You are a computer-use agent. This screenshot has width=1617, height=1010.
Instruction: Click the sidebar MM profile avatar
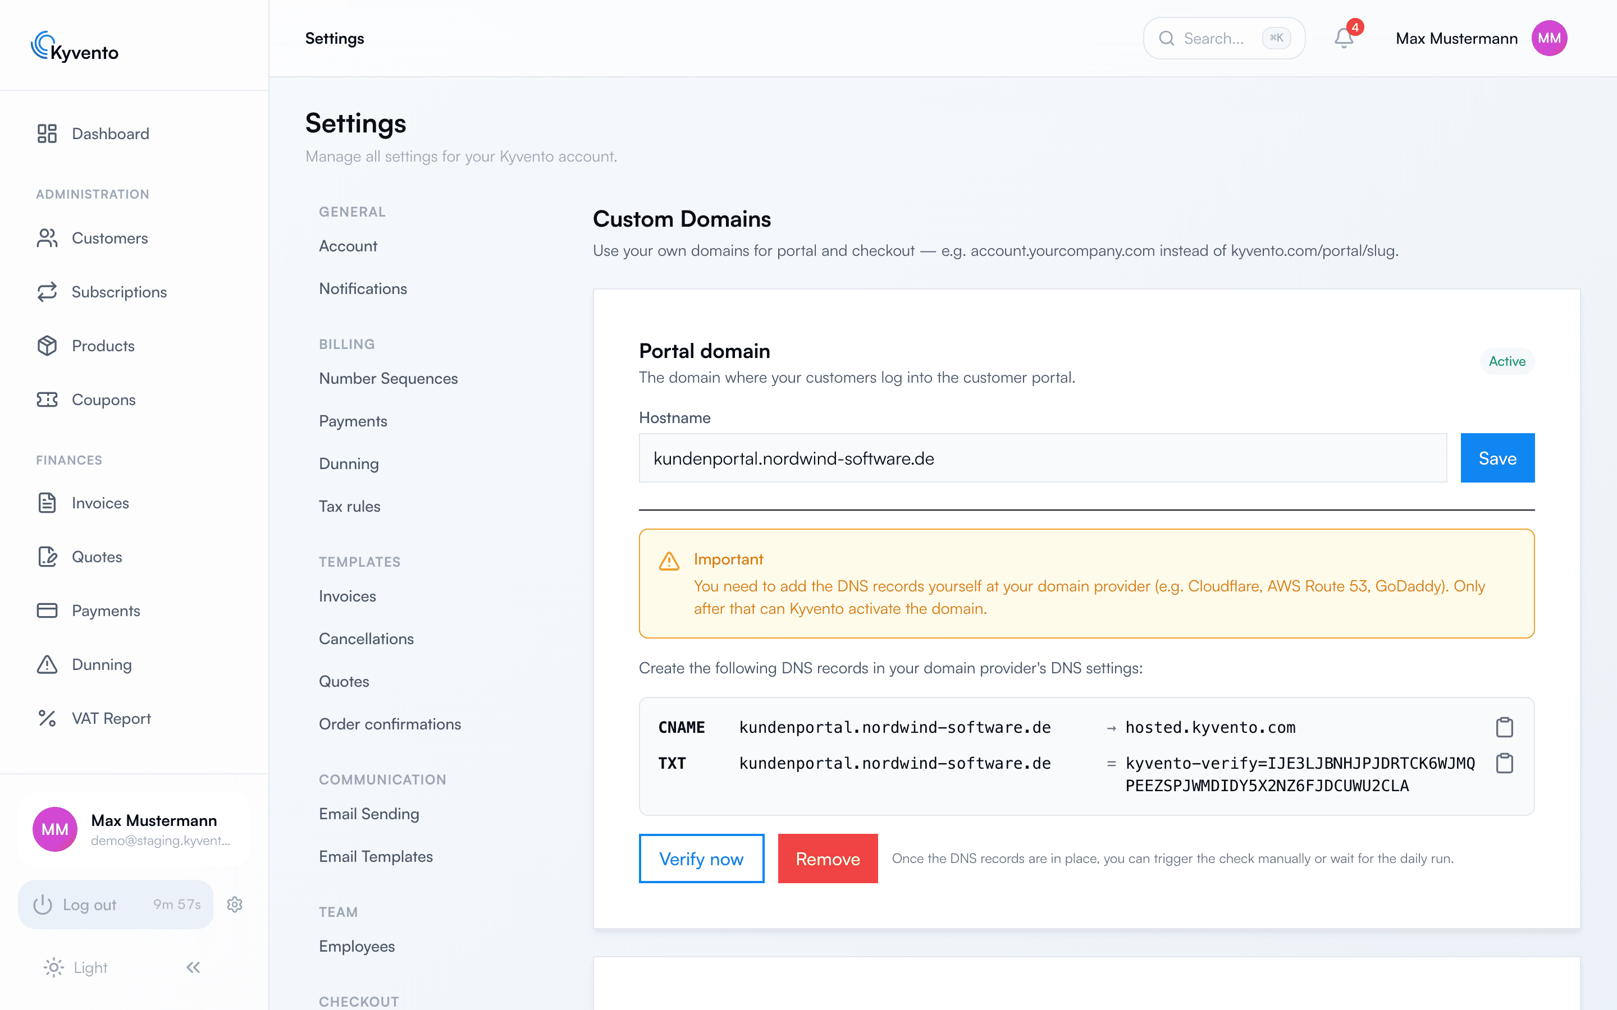point(55,829)
